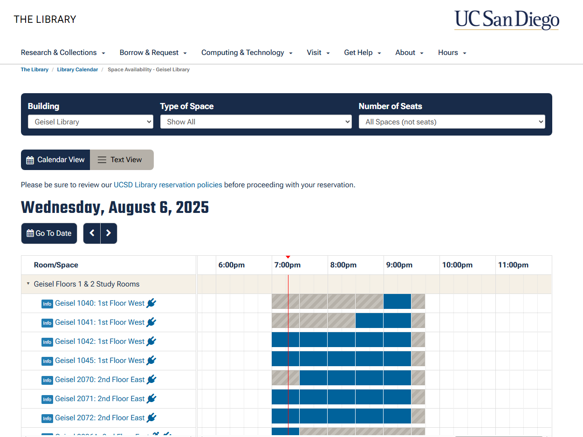
Task: Open the Hours menu
Action: coord(452,53)
